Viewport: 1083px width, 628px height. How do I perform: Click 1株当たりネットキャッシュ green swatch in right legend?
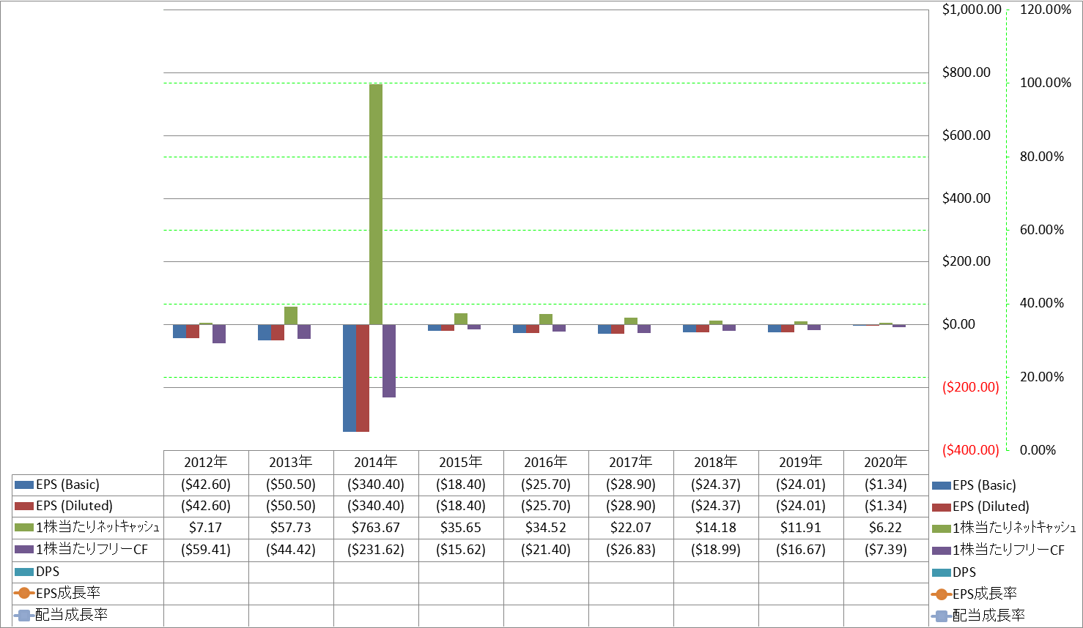point(941,528)
